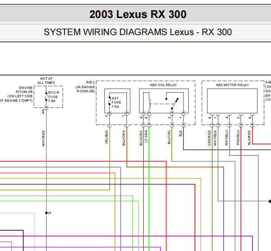Click the '2003 Lexus RX 300' title

click(x=138, y=14)
